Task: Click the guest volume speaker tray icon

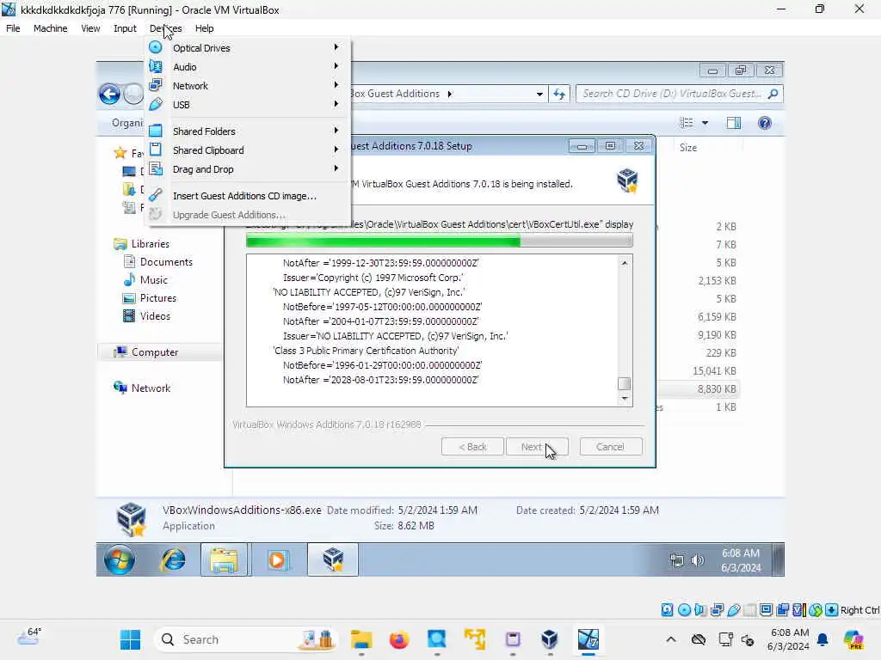Action: point(697,560)
